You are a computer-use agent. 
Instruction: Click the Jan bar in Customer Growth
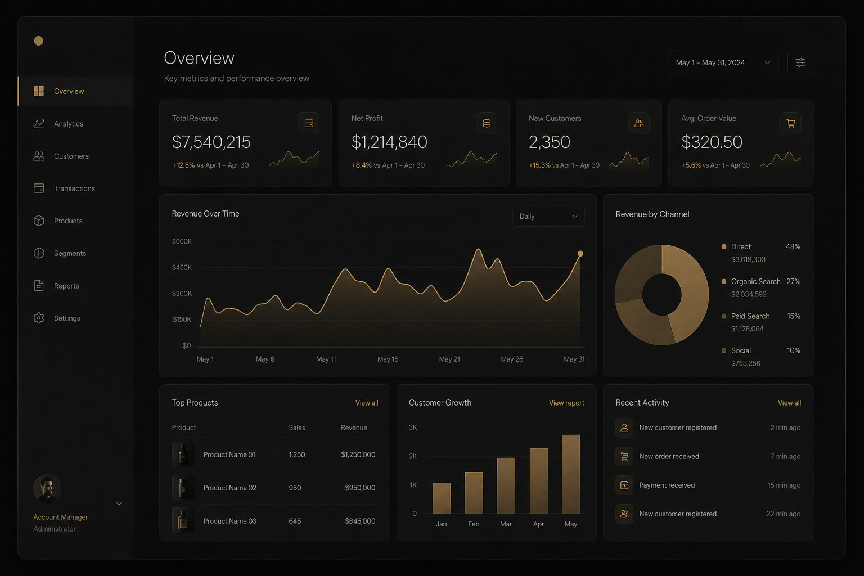[442, 498]
